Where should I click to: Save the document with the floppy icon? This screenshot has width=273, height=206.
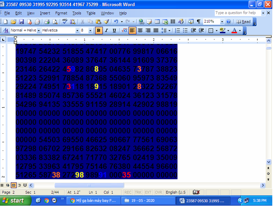click(x=21, y=22)
